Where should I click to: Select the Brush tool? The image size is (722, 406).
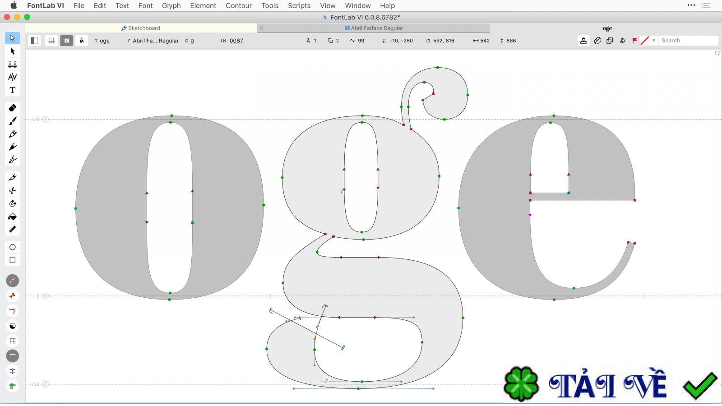(12, 120)
